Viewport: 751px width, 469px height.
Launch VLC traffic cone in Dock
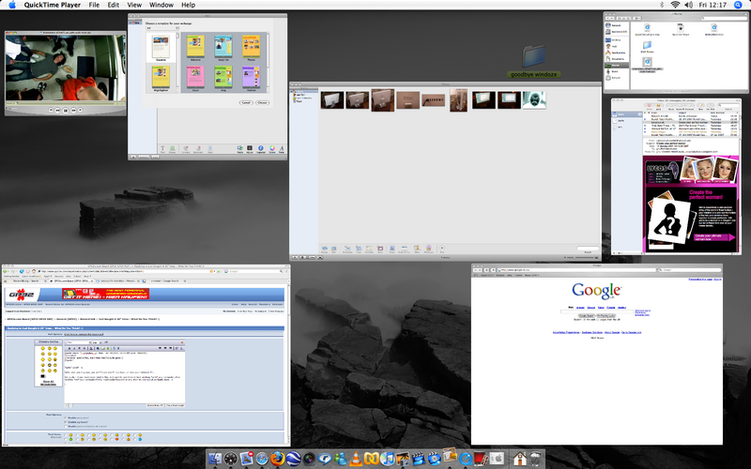[x=356, y=459]
